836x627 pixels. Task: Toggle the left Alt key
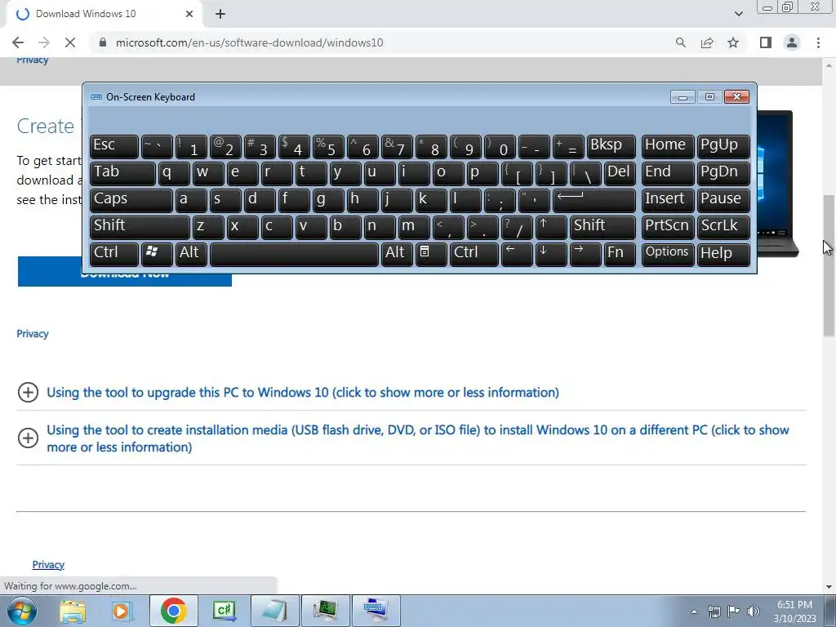click(x=191, y=254)
